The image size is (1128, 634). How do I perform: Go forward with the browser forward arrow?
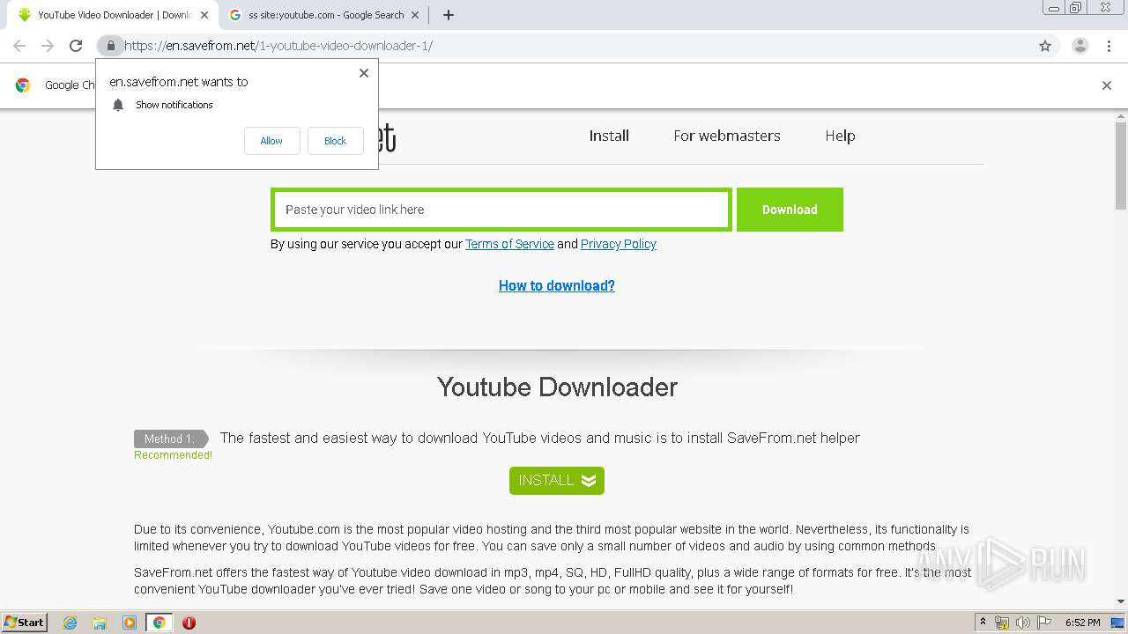click(x=48, y=46)
